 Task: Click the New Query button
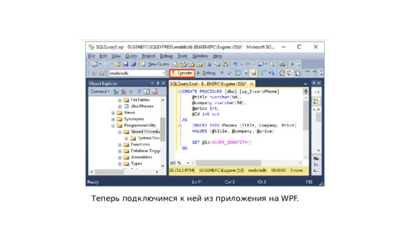155,64
